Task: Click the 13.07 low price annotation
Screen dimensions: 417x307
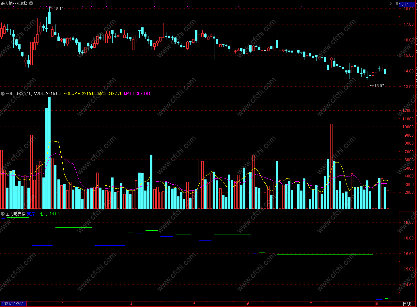Action: pyautogui.click(x=379, y=86)
